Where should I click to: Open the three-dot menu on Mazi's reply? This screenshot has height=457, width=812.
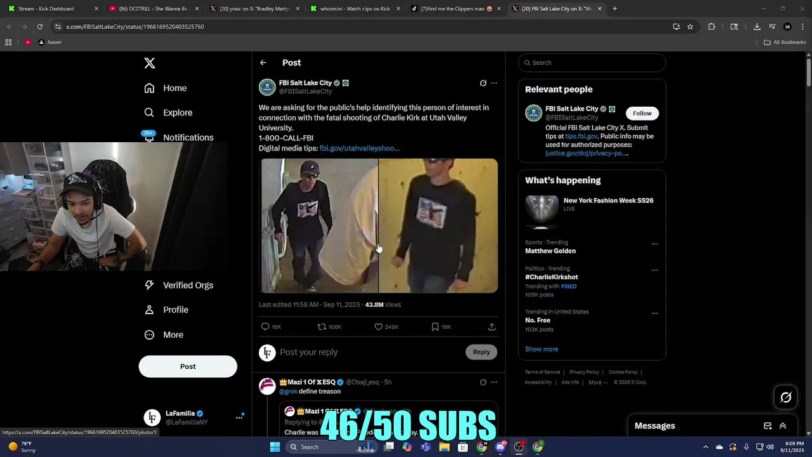[x=494, y=382]
